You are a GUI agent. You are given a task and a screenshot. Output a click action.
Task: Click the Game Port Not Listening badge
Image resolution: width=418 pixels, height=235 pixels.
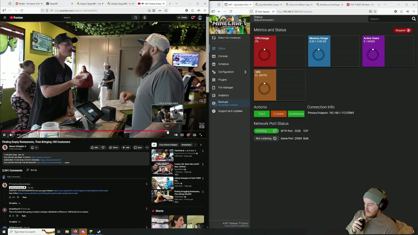click(x=266, y=138)
